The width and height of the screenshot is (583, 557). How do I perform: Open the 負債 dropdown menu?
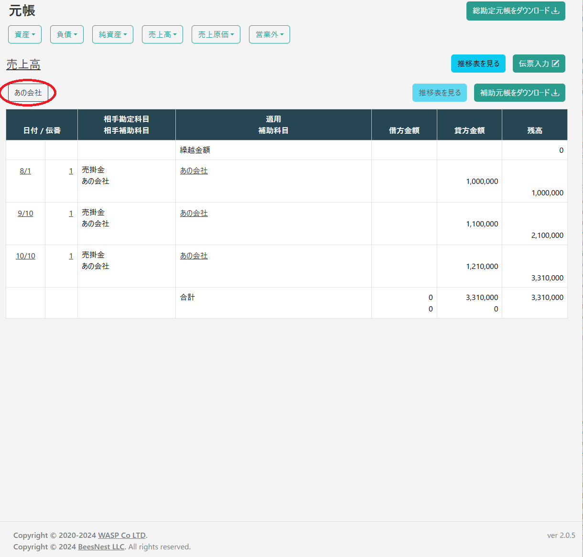pyautogui.click(x=67, y=34)
